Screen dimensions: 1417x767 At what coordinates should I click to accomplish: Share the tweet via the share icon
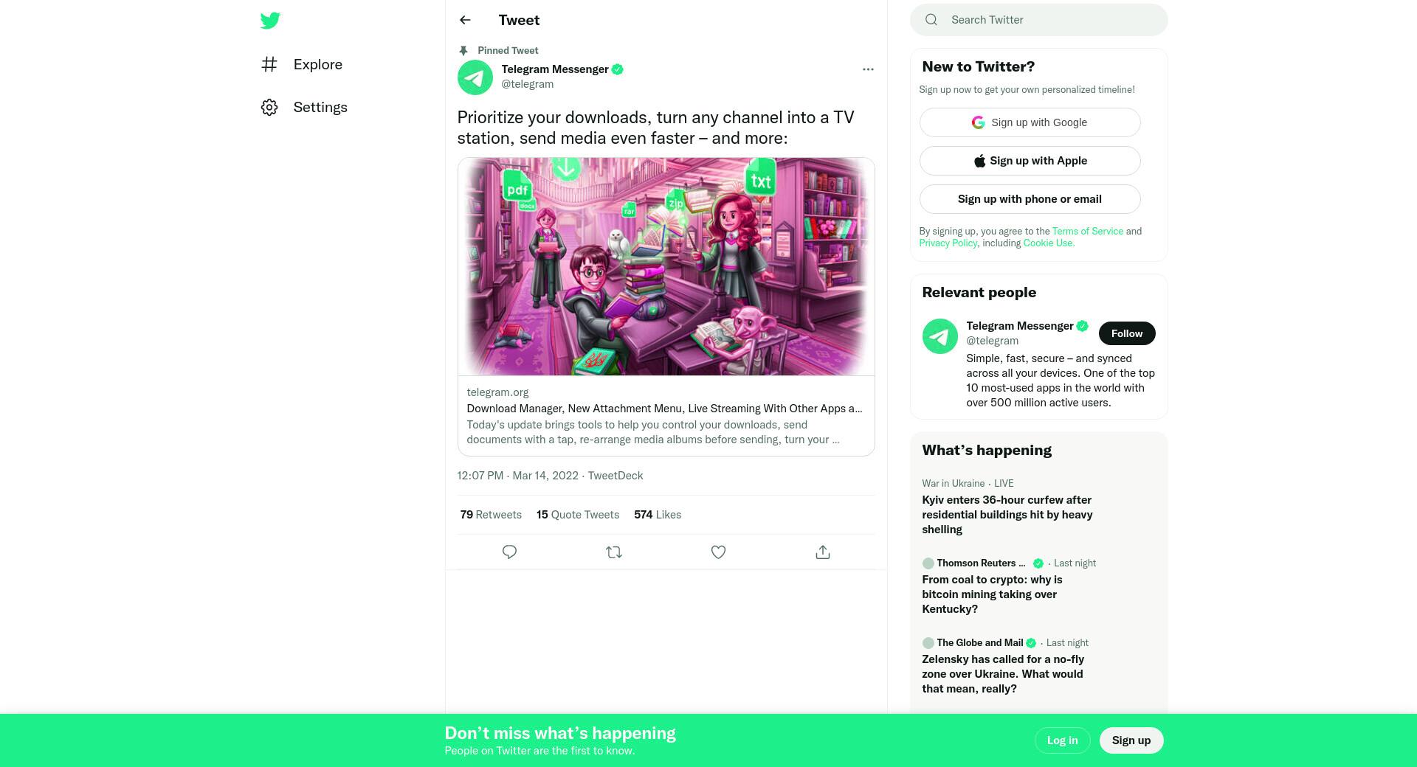point(823,552)
